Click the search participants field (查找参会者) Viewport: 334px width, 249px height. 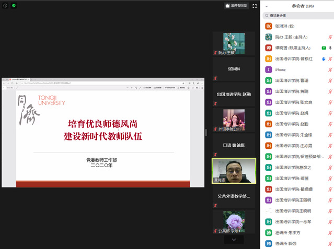tap(298, 16)
